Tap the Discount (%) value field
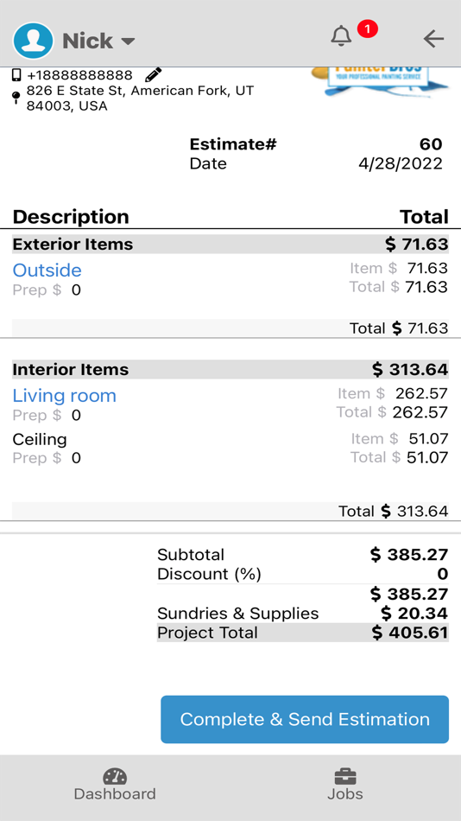This screenshot has height=821, width=461. point(443,574)
